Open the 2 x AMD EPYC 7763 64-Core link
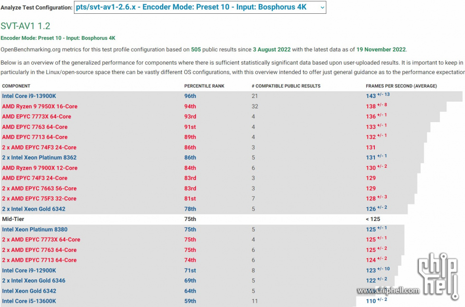 click(x=39, y=249)
